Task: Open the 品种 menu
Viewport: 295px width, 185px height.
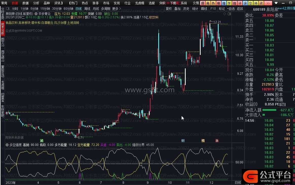Action: (47, 3)
